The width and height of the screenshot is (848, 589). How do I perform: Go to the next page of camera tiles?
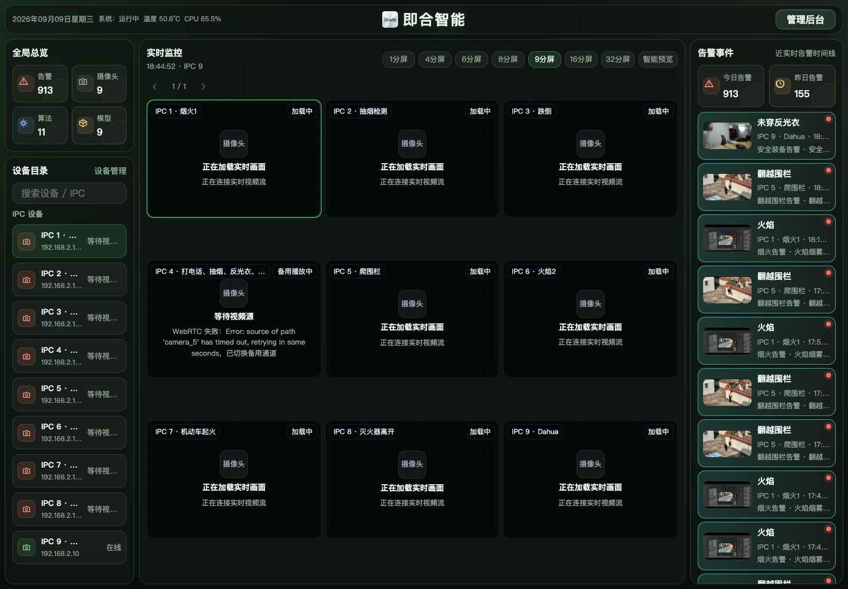click(203, 87)
